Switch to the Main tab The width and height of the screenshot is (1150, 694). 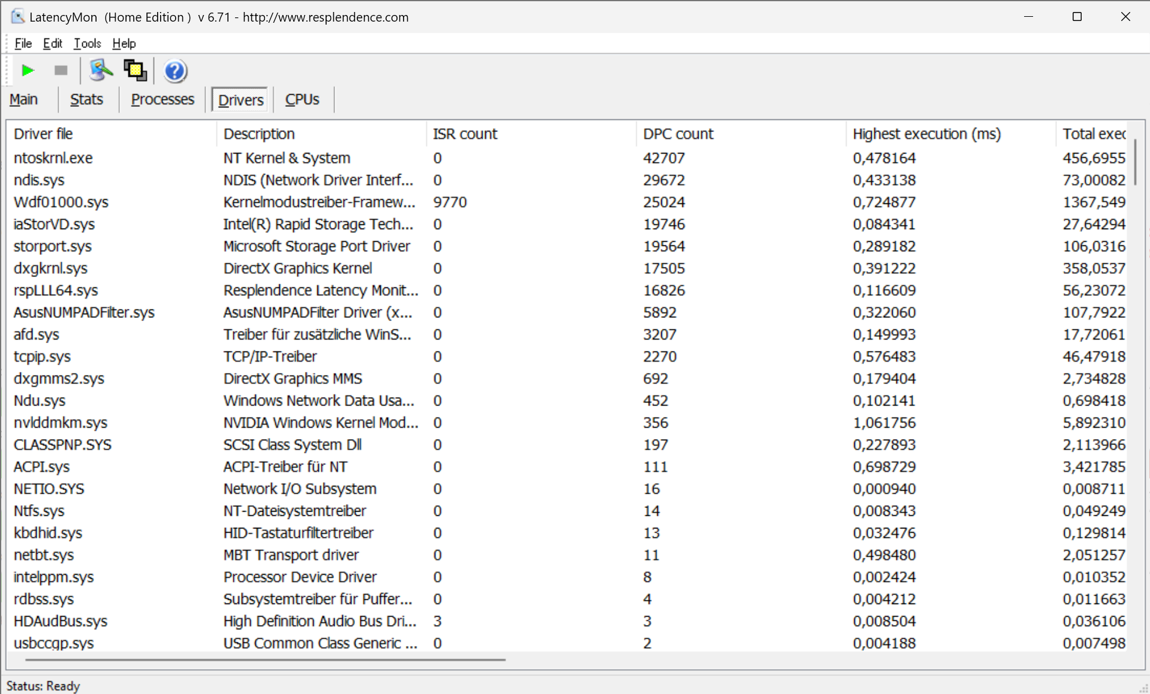click(x=24, y=100)
